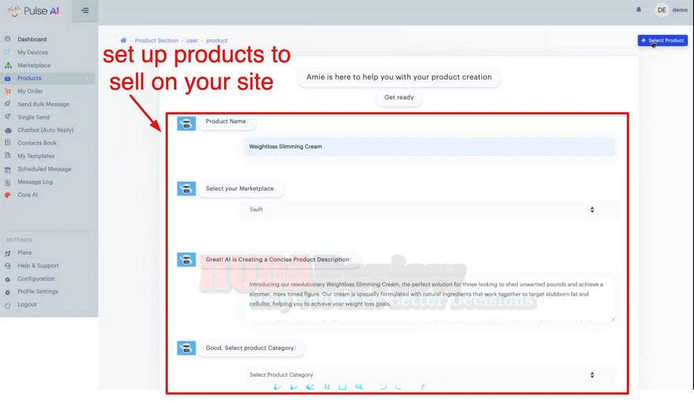Screen dimensions: 694x401
Task: Open the Select your Marketplace dropdown showing Swift
Action: [x=430, y=210]
